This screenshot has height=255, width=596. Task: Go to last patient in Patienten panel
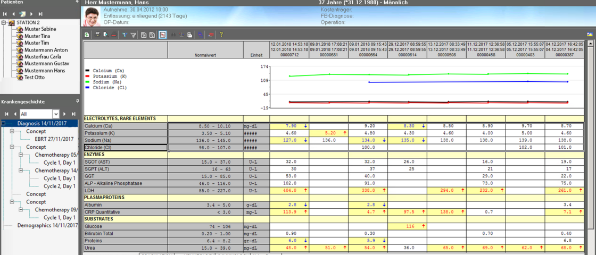40,14
